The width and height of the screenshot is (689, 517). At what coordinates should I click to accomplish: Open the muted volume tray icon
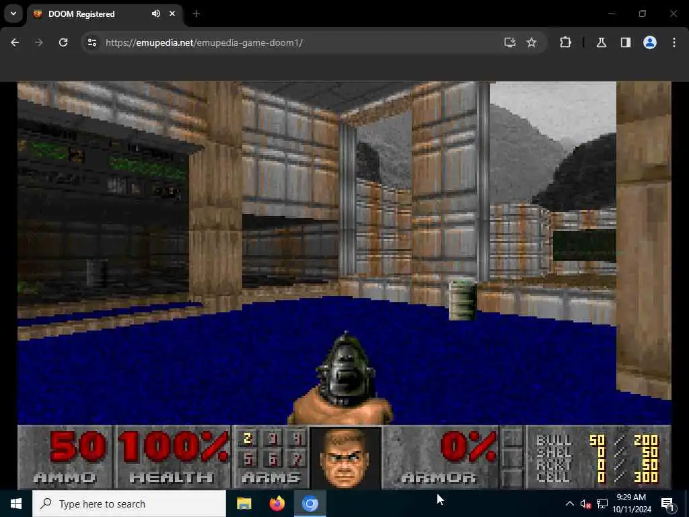585,504
